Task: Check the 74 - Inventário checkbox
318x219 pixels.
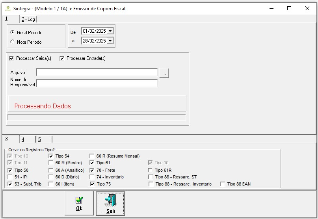Action: pos(92,177)
